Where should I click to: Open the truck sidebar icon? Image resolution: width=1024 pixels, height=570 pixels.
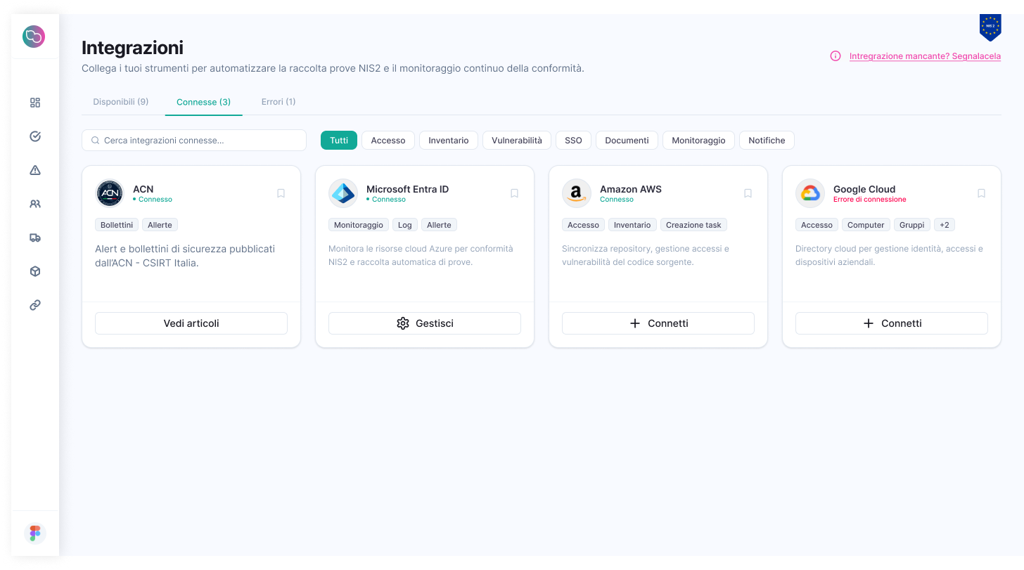[35, 238]
